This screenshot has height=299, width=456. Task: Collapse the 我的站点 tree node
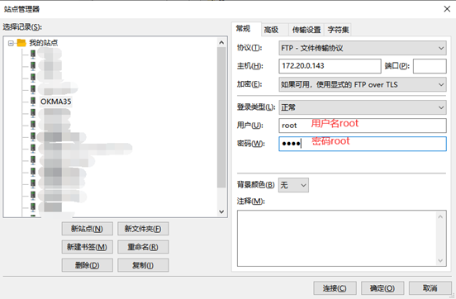11,43
